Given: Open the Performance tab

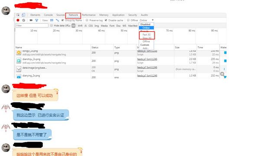Looking at the screenshot, I should 89,15.
